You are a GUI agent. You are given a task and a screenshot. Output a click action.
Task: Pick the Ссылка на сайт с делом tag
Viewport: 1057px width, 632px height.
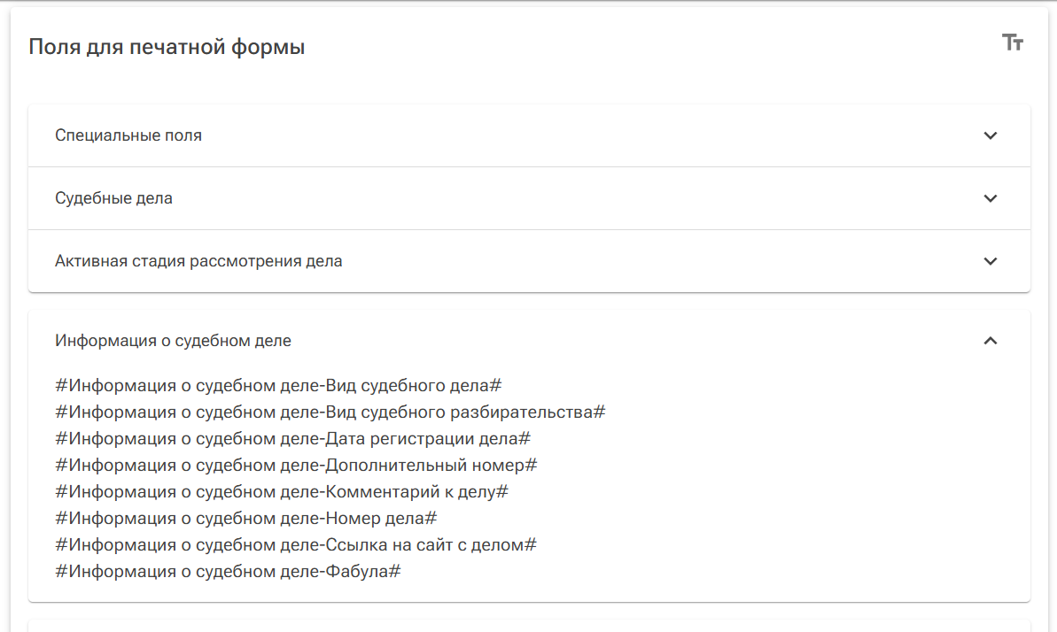tap(295, 545)
